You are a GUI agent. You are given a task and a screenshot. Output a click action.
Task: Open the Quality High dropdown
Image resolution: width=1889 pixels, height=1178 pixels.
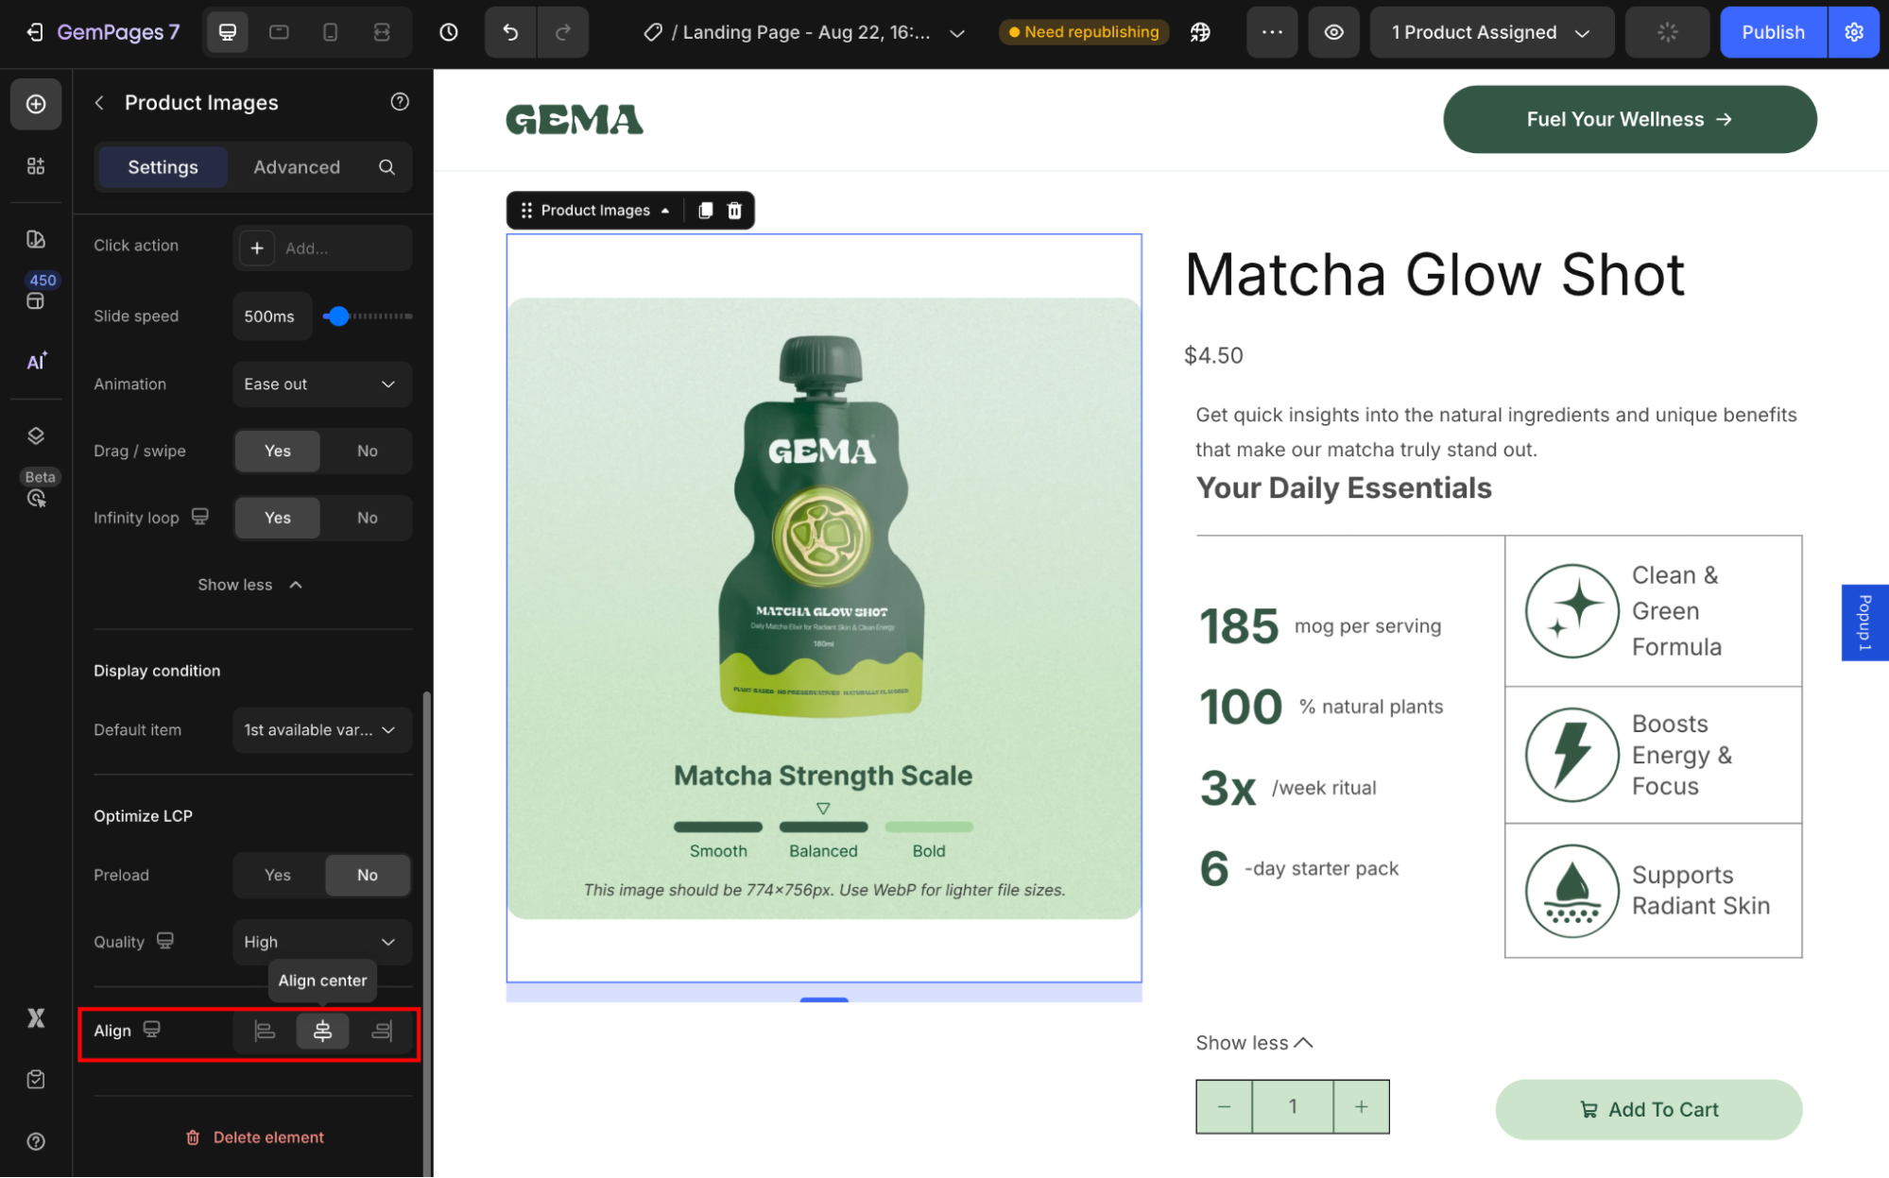pyautogui.click(x=321, y=942)
